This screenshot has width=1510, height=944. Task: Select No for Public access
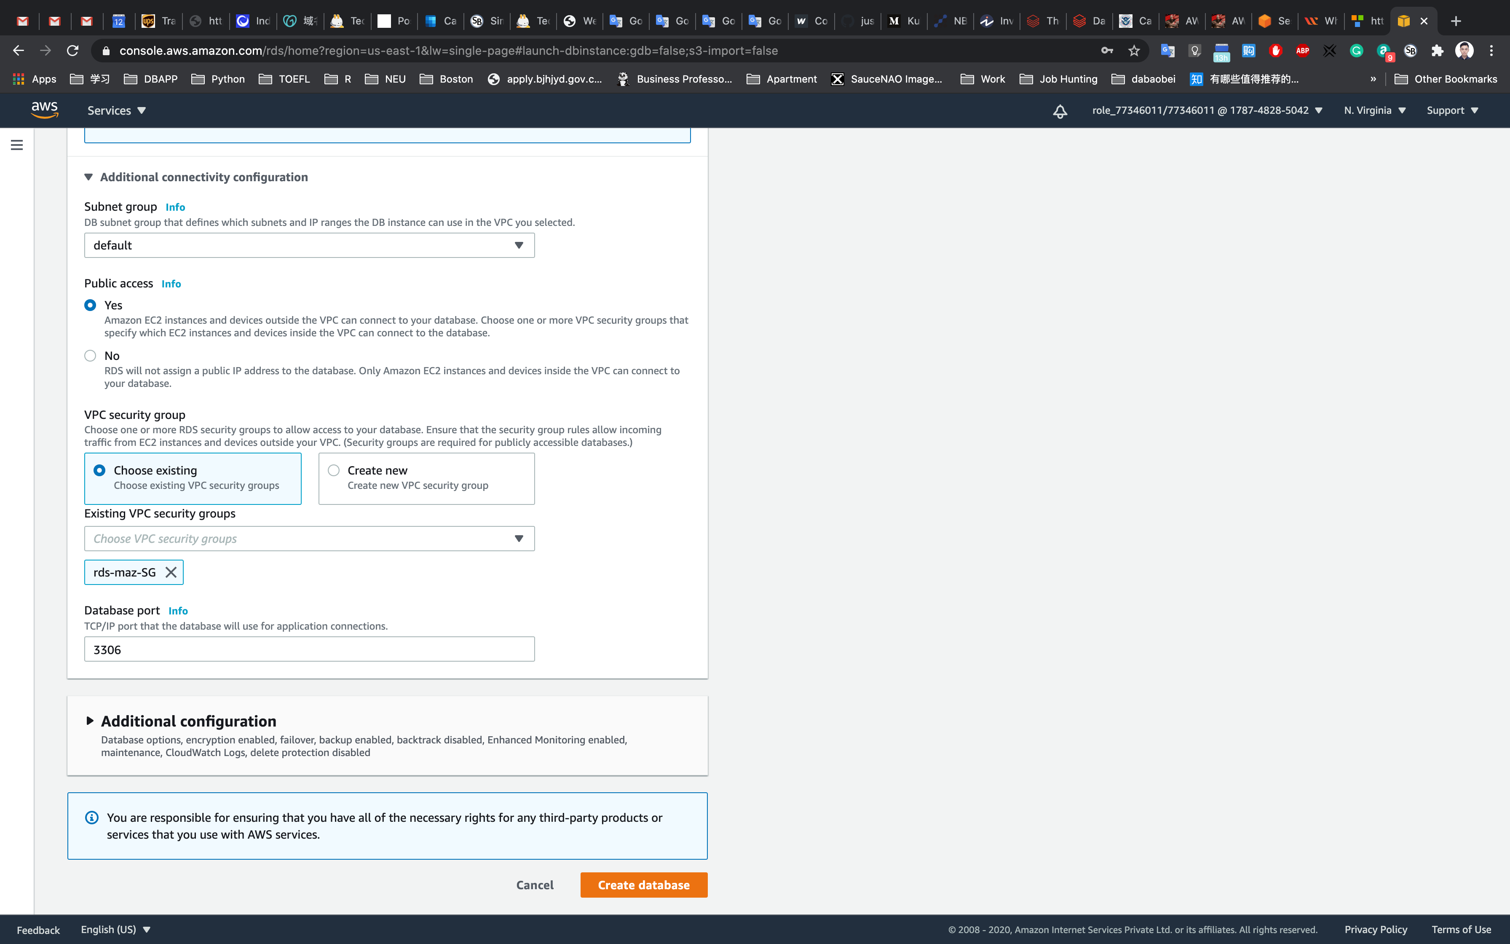(91, 356)
